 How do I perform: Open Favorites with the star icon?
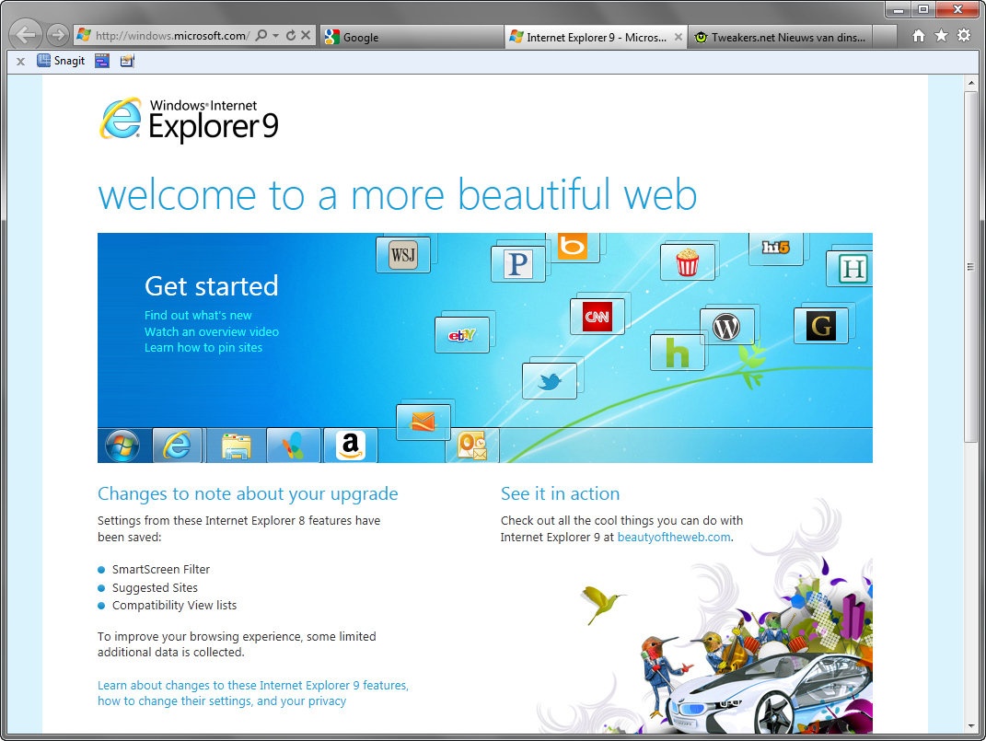pos(942,36)
